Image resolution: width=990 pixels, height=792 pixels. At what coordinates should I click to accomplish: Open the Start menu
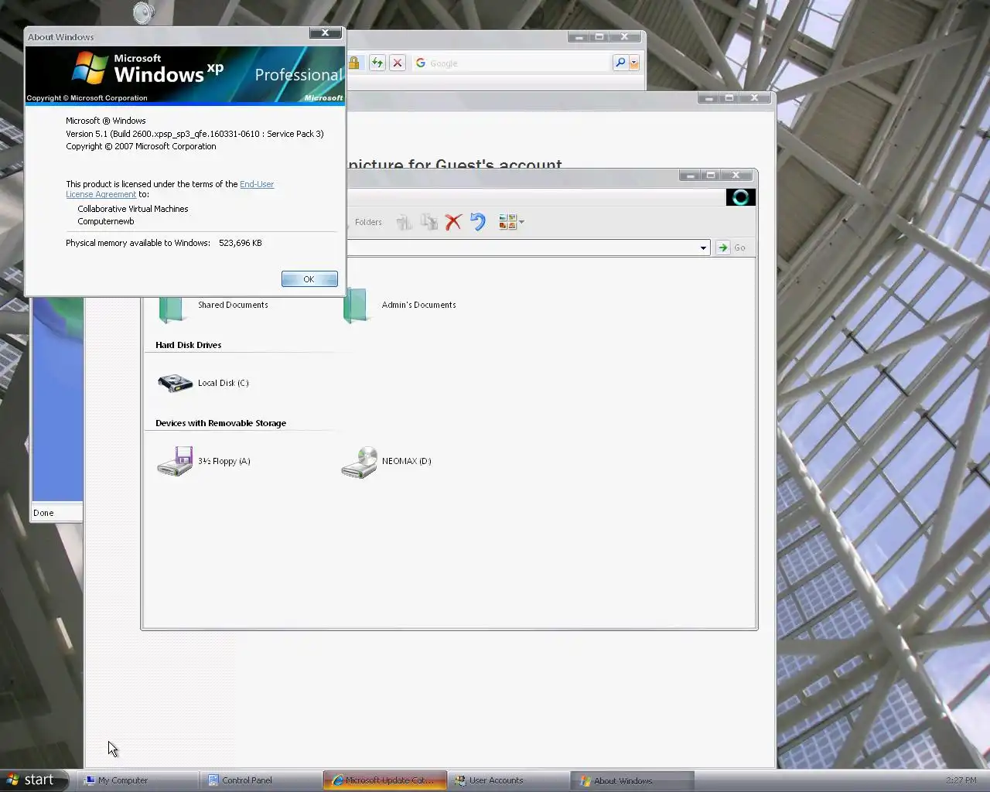click(x=35, y=780)
